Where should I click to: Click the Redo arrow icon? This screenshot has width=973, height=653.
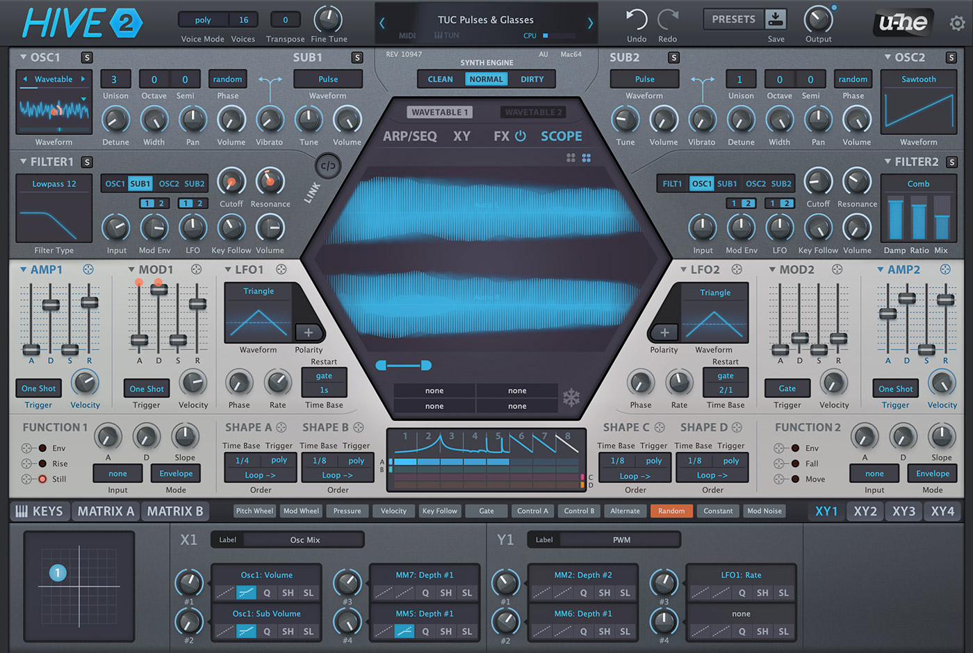pos(667,19)
